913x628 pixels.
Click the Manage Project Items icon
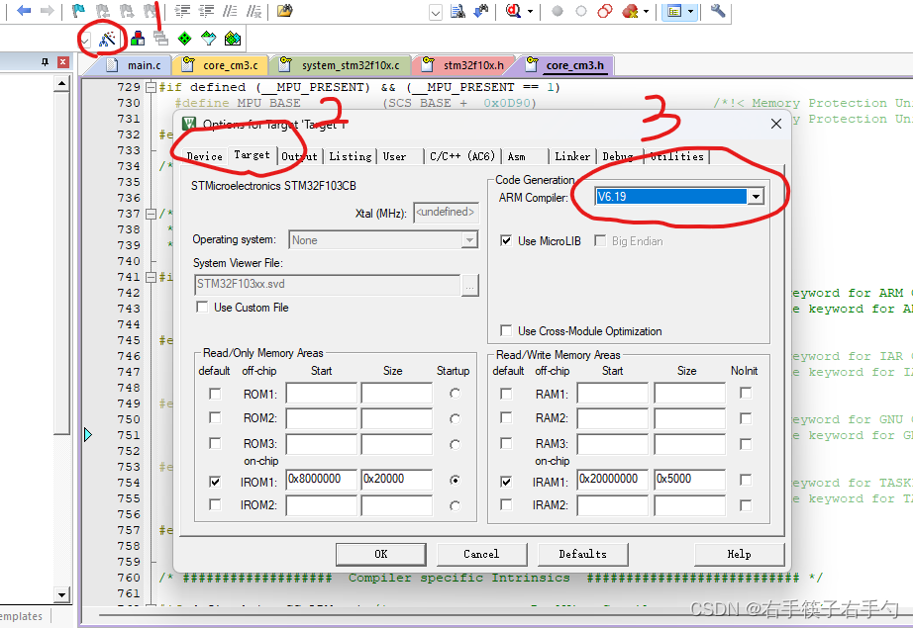pos(138,40)
